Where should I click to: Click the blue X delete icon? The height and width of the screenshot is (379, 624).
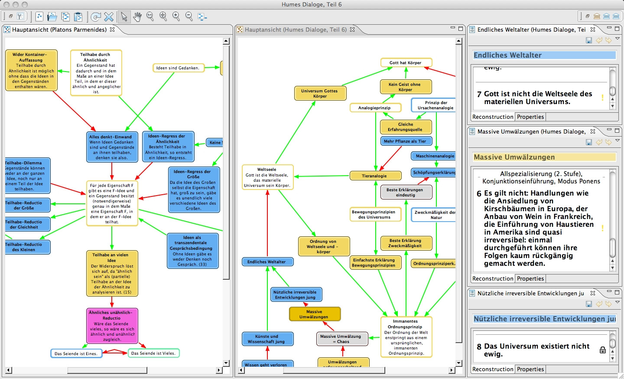coord(109,17)
